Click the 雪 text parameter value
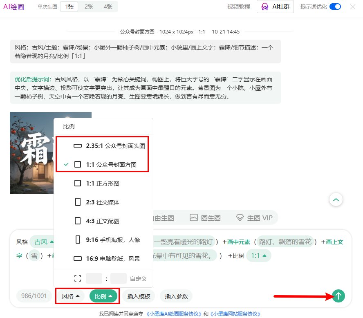 click(34, 256)
